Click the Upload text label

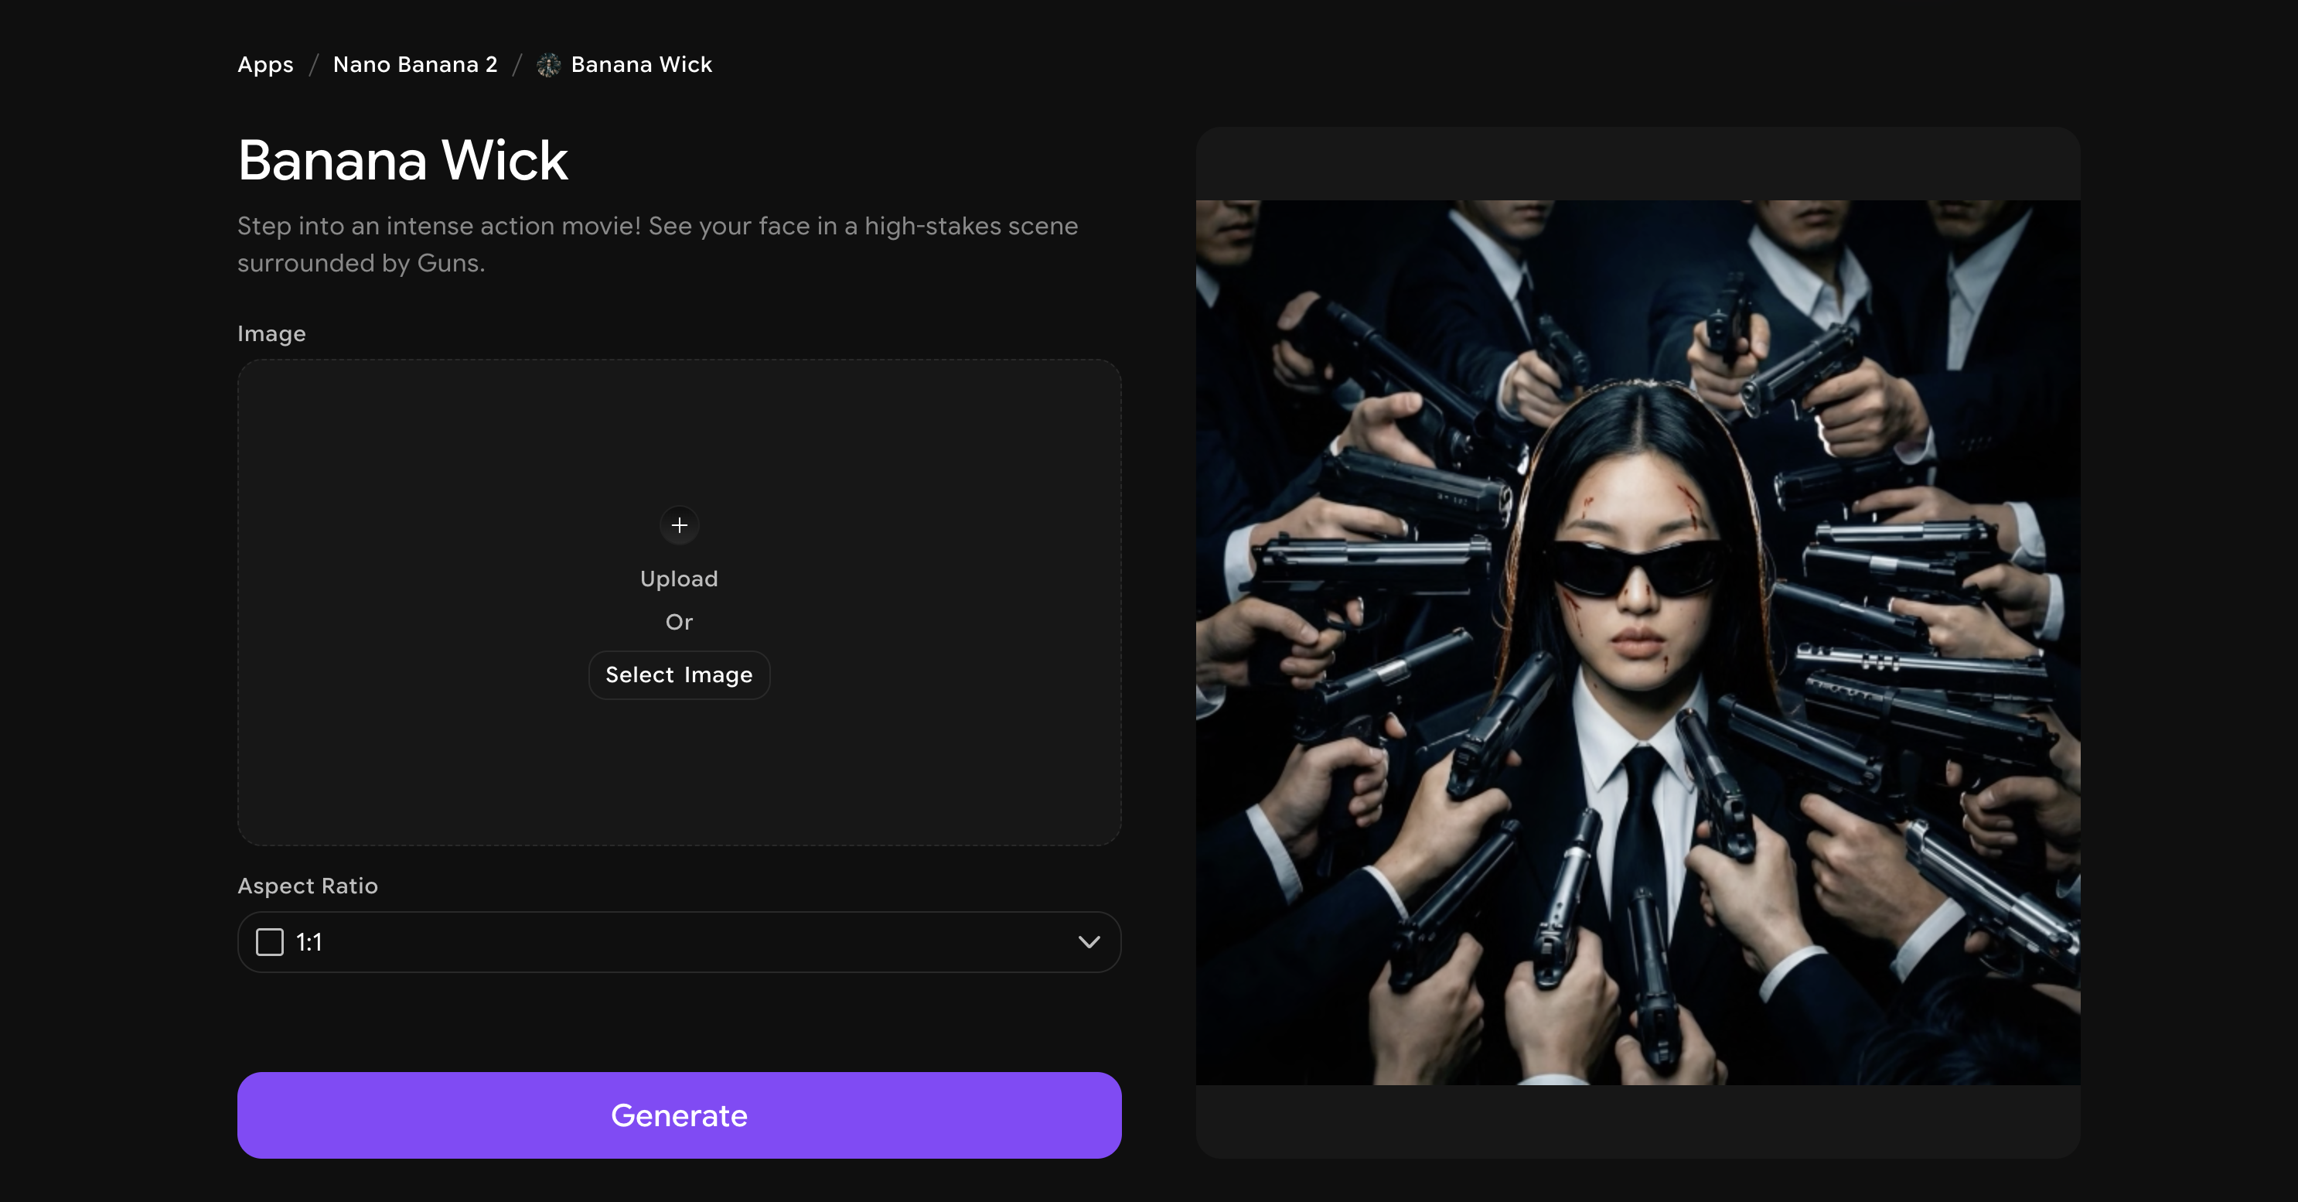point(679,579)
